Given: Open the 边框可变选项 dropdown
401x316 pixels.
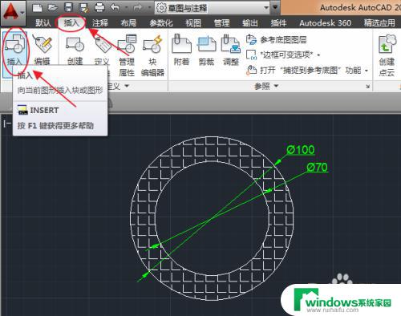Looking at the screenshot, I should pyautogui.click(x=283, y=55).
